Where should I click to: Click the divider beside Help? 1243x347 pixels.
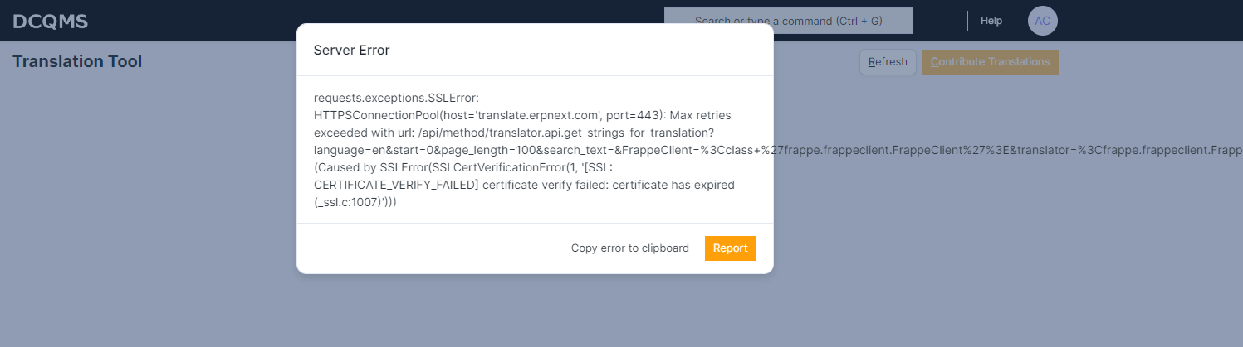pyautogui.click(x=968, y=21)
